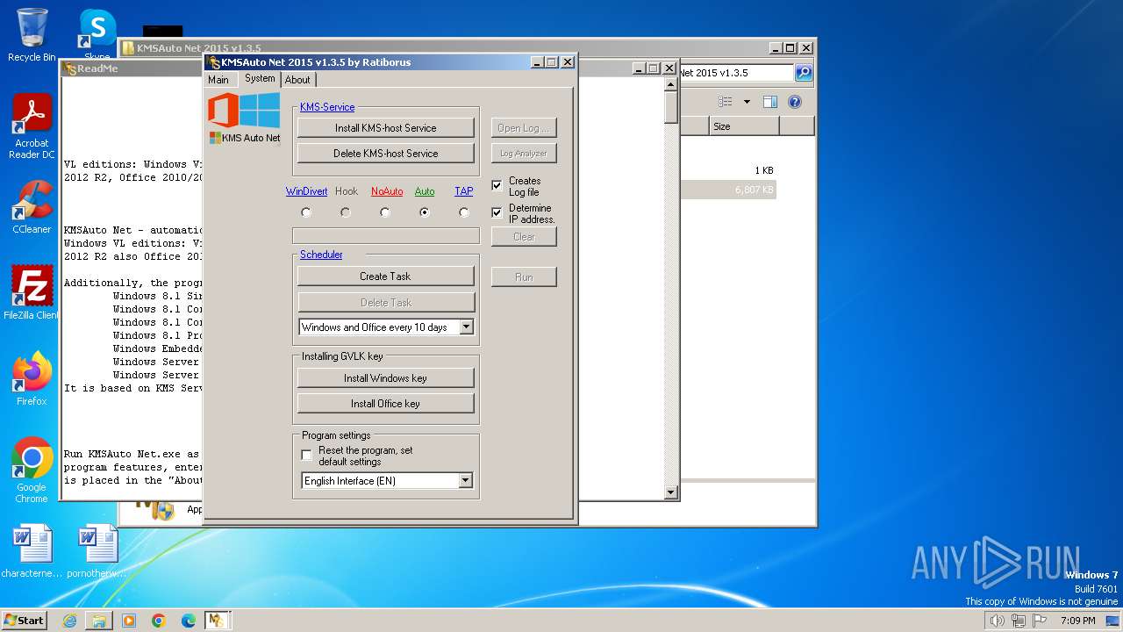
Task: Select the Hook radio button
Action: click(x=346, y=212)
